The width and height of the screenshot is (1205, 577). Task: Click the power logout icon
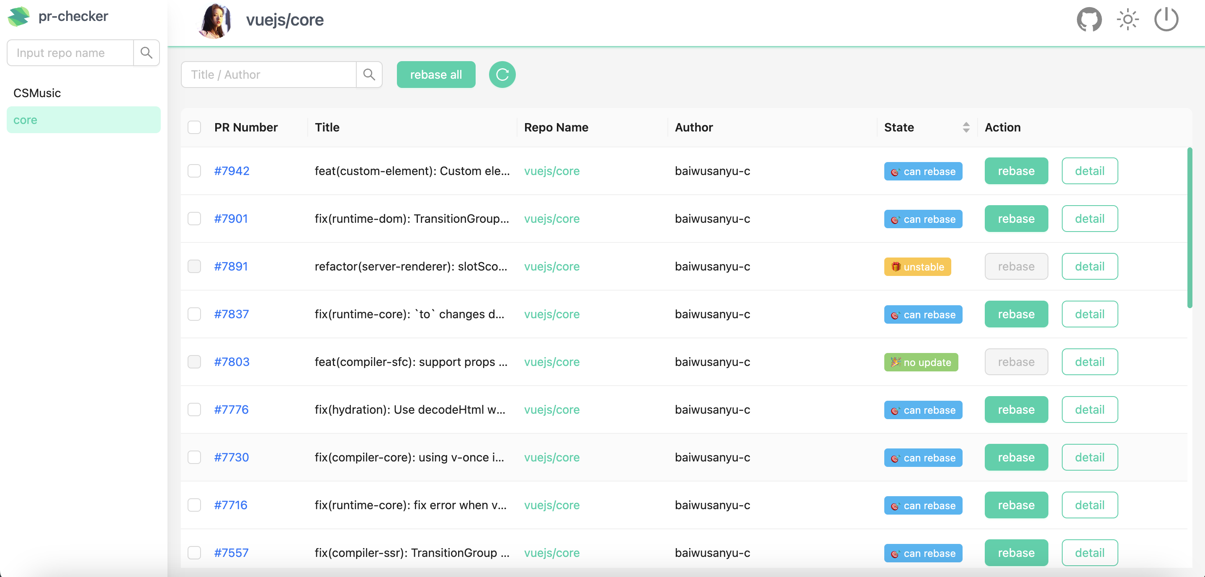click(1166, 20)
